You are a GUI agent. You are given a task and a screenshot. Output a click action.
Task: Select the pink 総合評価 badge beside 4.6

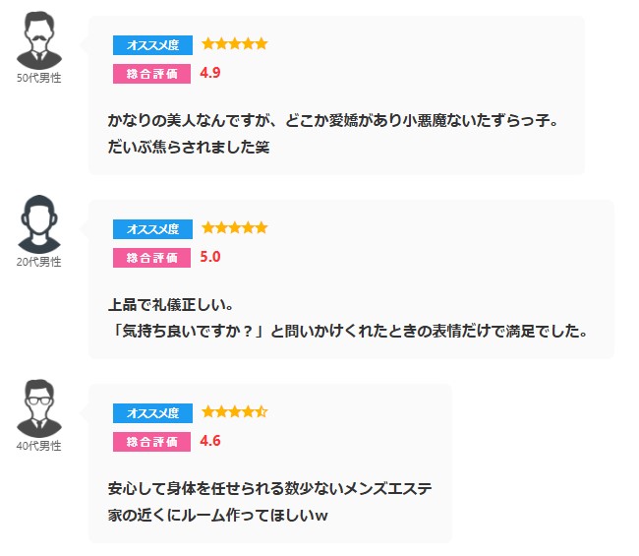[x=151, y=442]
